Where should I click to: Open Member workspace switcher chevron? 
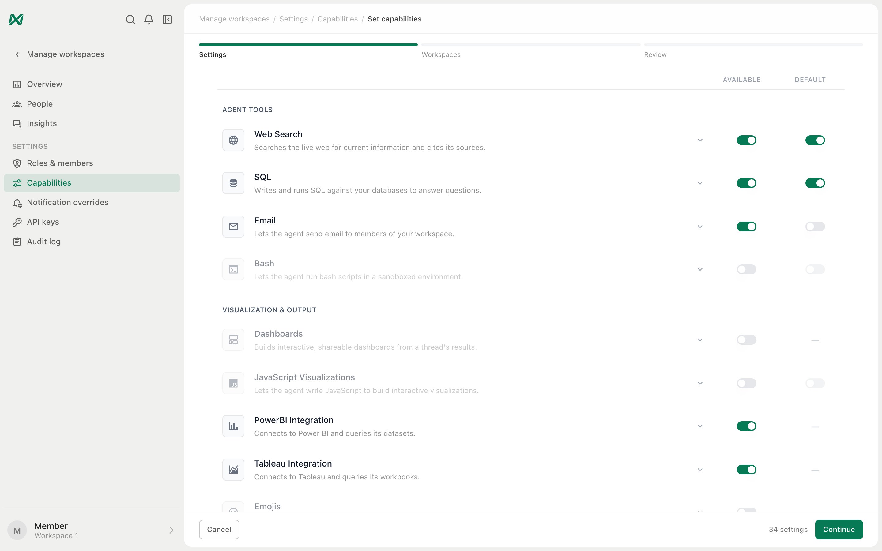[x=171, y=530]
